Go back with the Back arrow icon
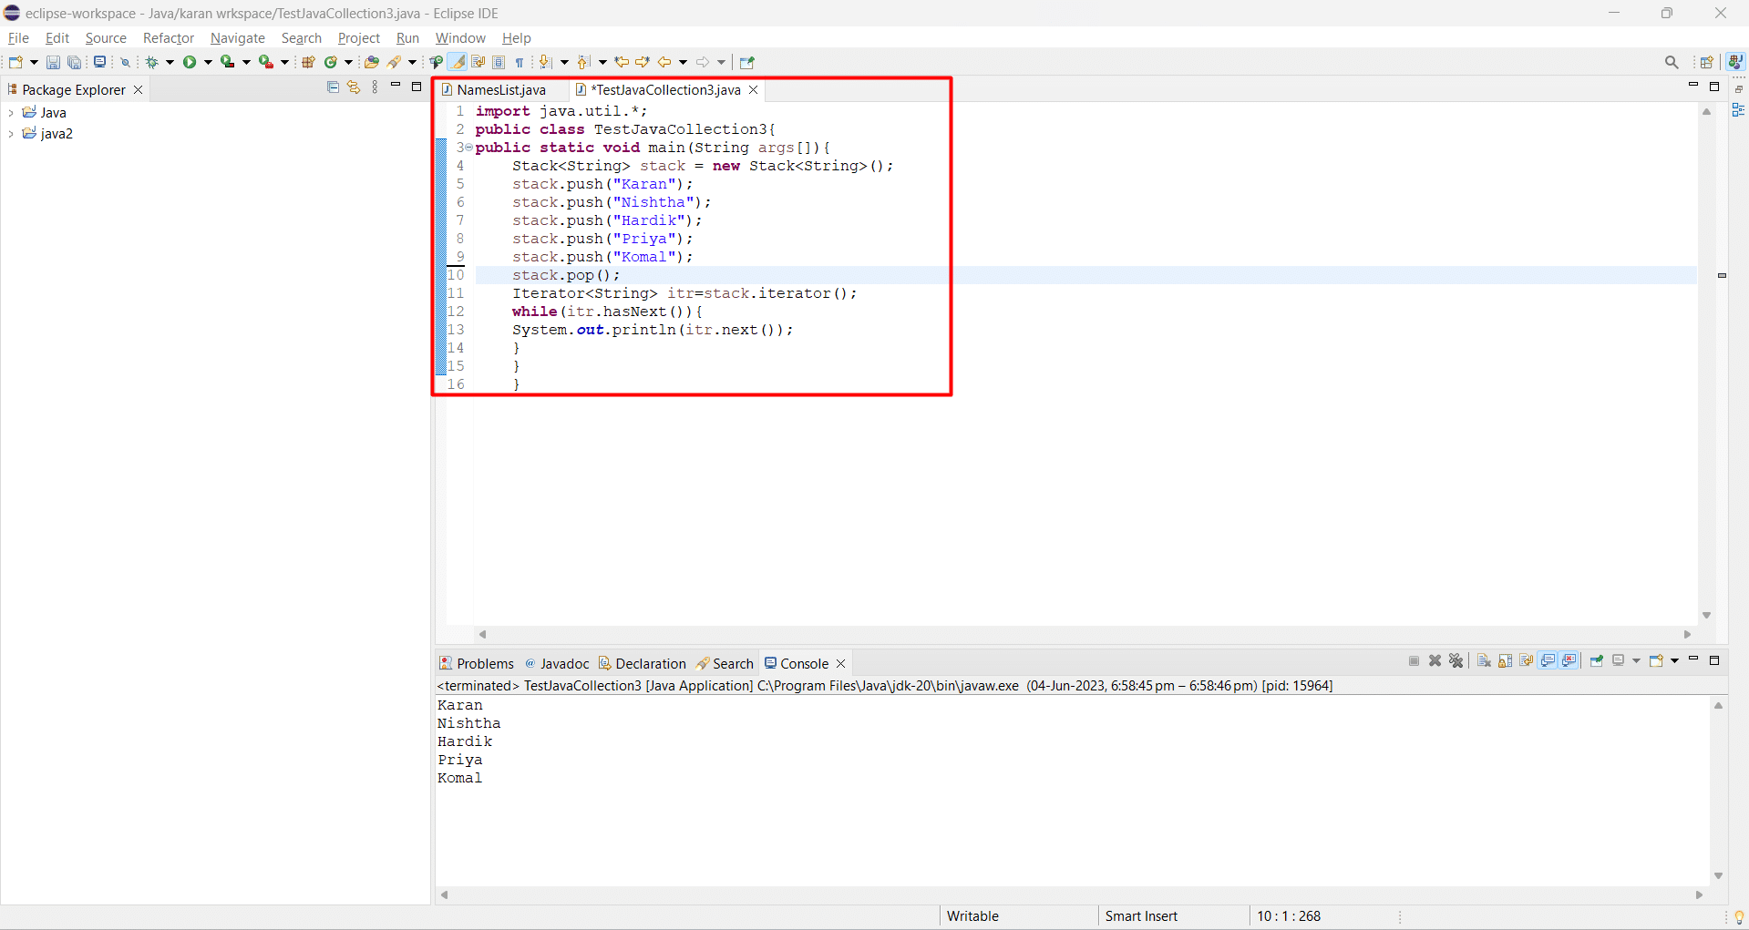Viewport: 1749px width, 930px height. [x=664, y=62]
